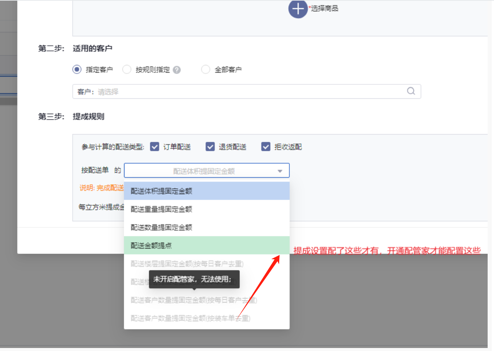The image size is (494, 351).
Task: Click the help question mark beside 按规则指定
Action: click(x=177, y=70)
